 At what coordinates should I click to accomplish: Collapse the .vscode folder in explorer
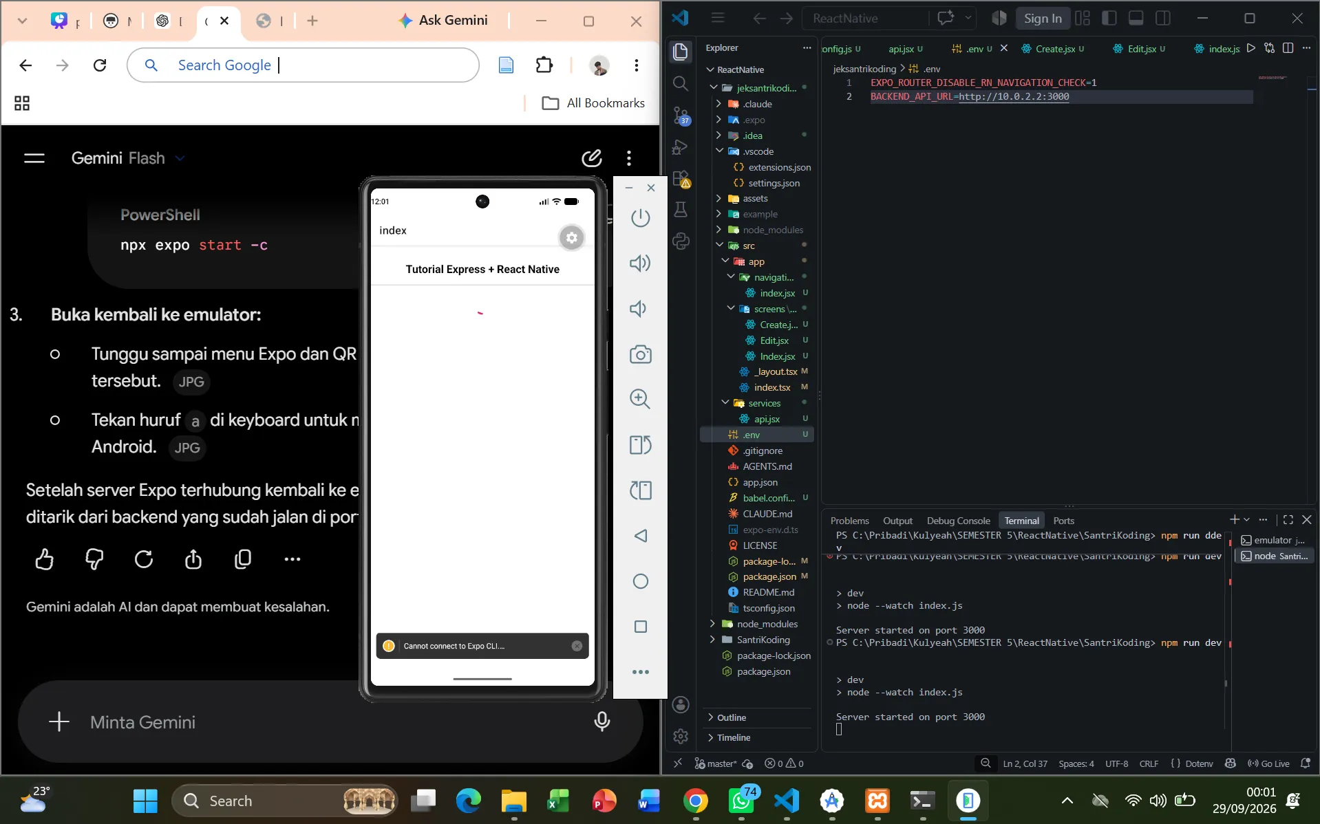coord(758,151)
